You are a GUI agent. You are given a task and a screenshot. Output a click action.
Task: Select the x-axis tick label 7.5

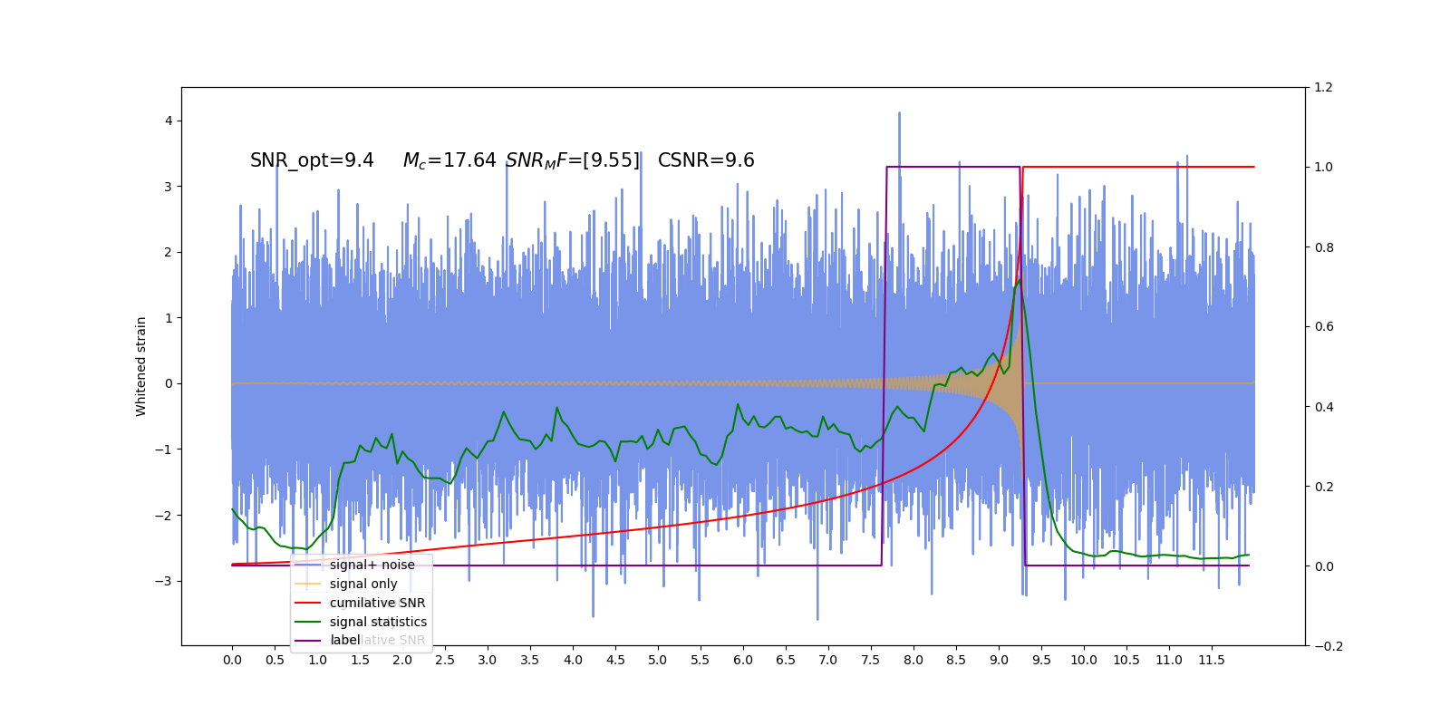pos(871,660)
